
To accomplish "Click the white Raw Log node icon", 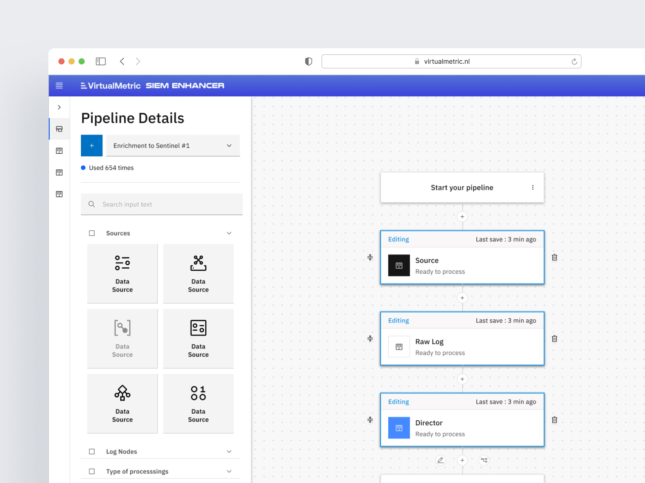I will (x=399, y=346).
